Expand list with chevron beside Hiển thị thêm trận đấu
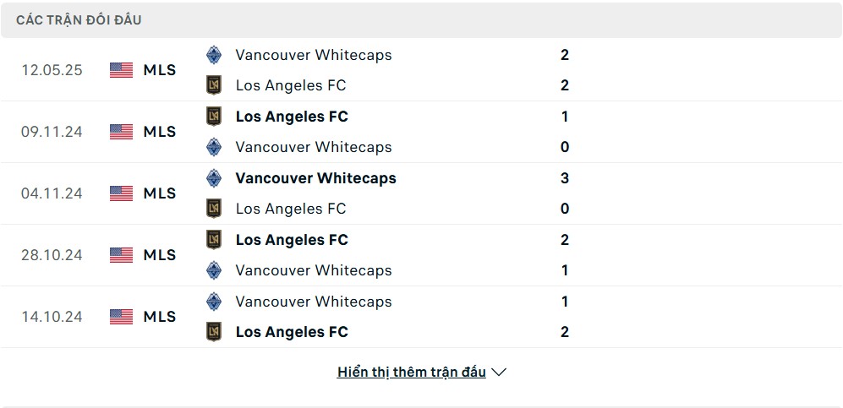The image size is (843, 408). pos(499,372)
